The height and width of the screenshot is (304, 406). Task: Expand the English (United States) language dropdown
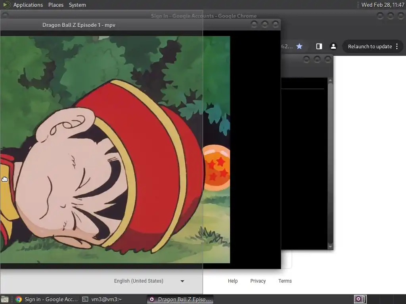click(149, 281)
